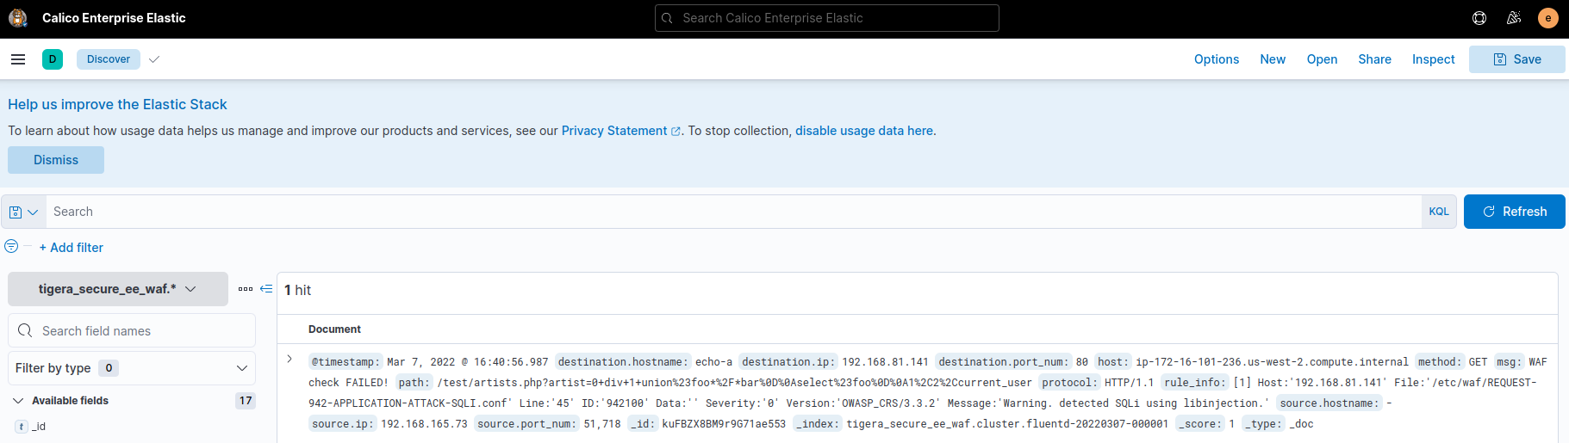
Task: Click Share in the top menu
Action: [x=1374, y=59]
